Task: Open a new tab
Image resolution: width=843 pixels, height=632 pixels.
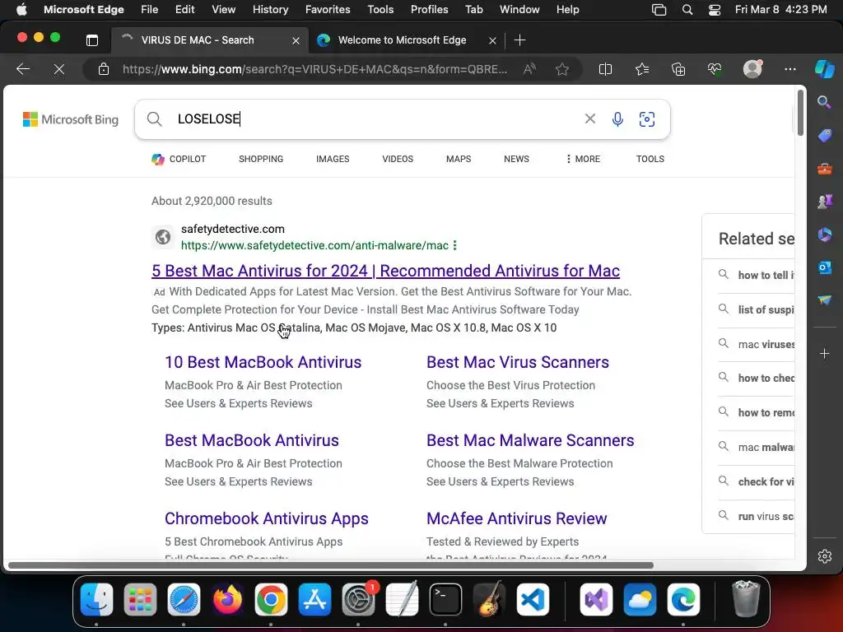Action: click(x=519, y=40)
